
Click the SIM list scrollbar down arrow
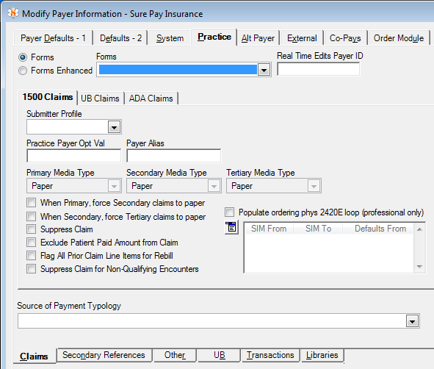point(419,267)
